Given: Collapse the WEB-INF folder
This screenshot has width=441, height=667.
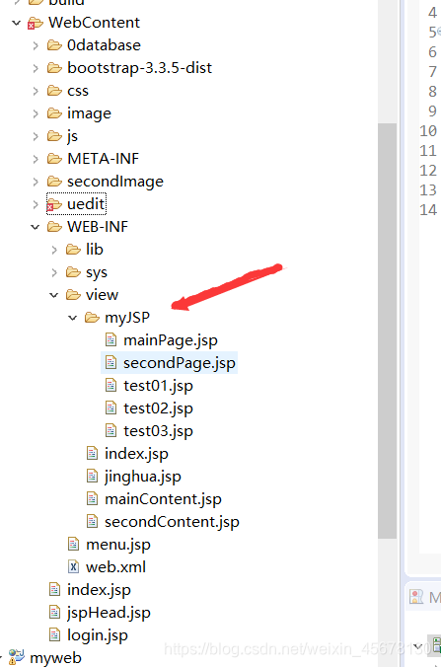Looking at the screenshot, I should 35,227.
